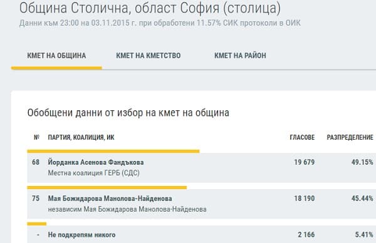376x243 pixels.
Task: Click percentage 45.44%
Action: click(362, 199)
